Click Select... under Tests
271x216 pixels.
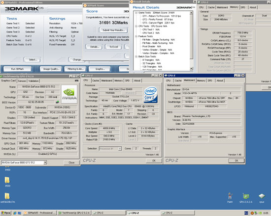pos(33,60)
